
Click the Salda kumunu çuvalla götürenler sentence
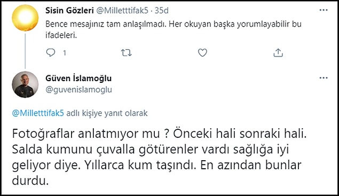151,150
